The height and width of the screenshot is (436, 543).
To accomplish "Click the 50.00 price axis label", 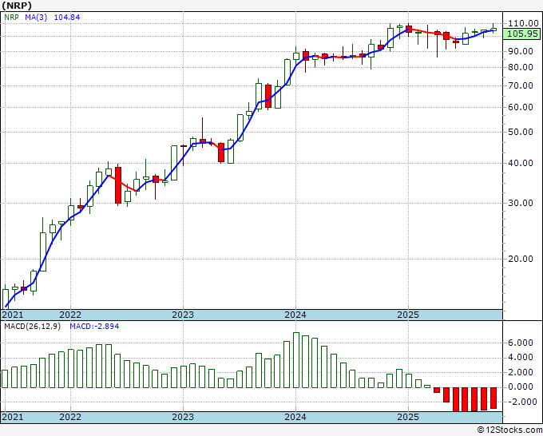I will coord(521,132).
